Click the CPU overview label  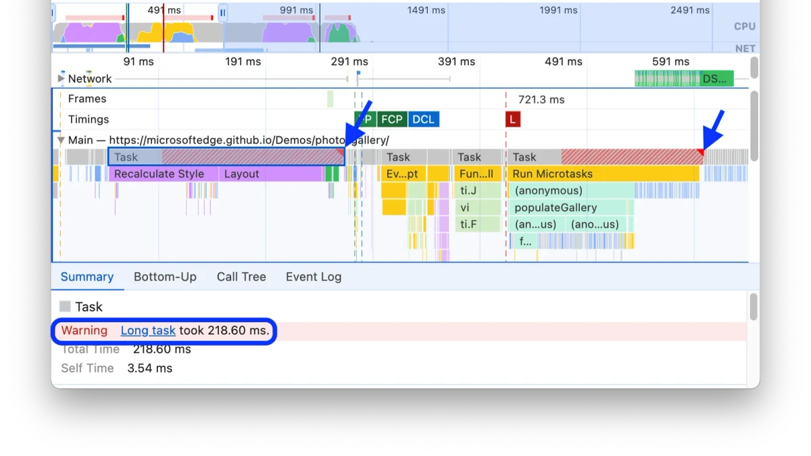pyautogui.click(x=745, y=26)
